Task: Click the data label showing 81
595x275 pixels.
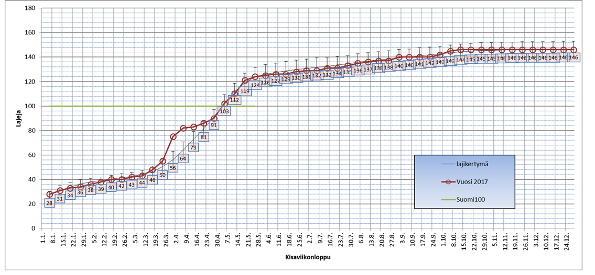Action: point(204,137)
